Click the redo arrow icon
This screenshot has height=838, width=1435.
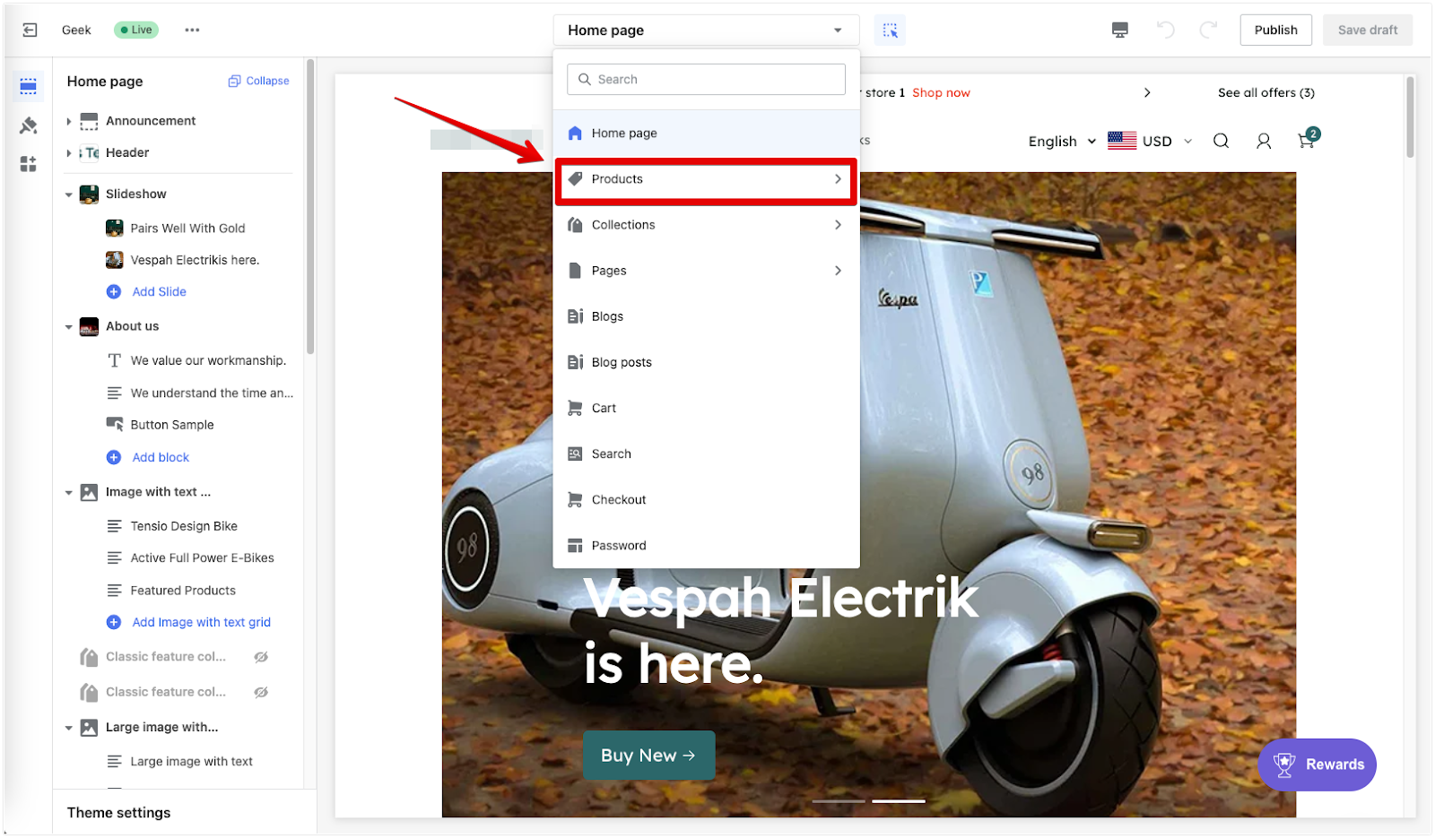pyautogui.click(x=1208, y=30)
